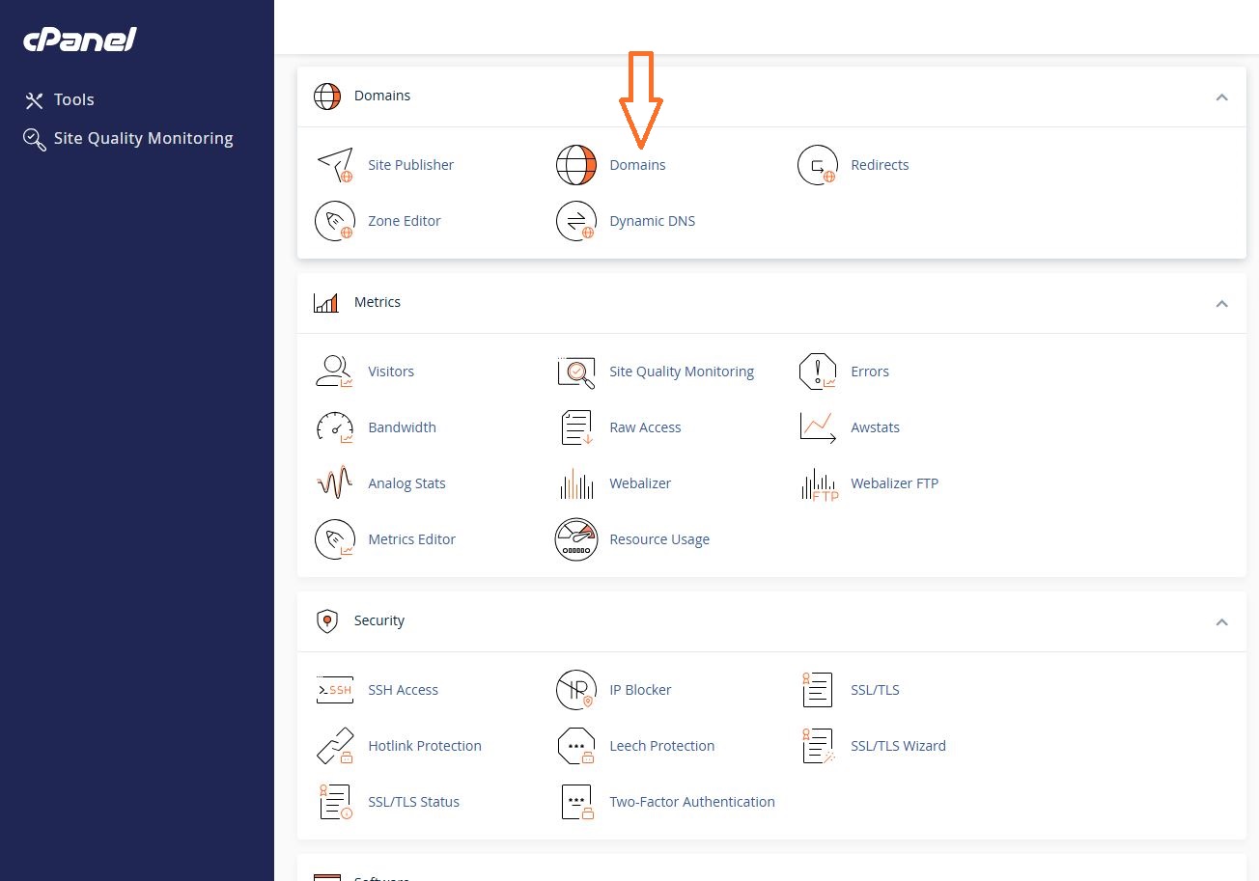
Task: Click the Zone Editor icon
Action: click(335, 221)
